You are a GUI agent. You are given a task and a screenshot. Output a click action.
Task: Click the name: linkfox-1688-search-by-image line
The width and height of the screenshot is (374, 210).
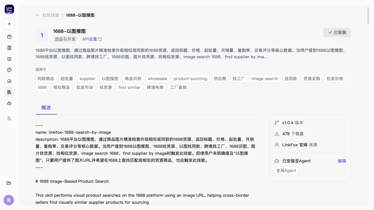click(x=73, y=132)
